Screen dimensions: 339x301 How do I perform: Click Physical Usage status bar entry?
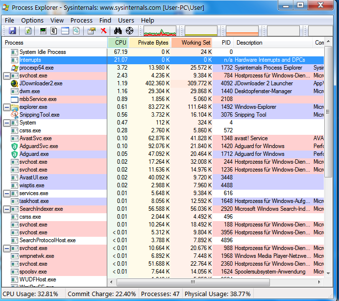click(x=218, y=294)
